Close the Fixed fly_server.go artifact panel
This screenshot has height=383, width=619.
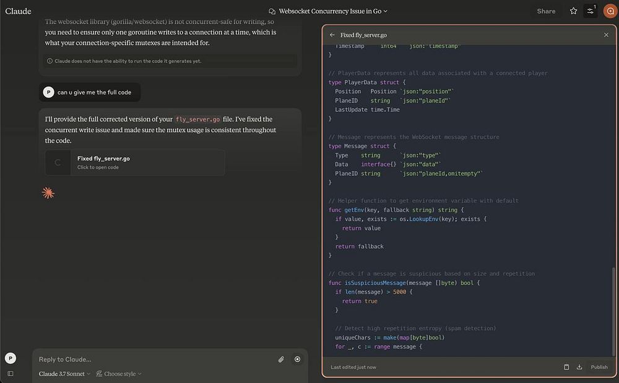606,35
